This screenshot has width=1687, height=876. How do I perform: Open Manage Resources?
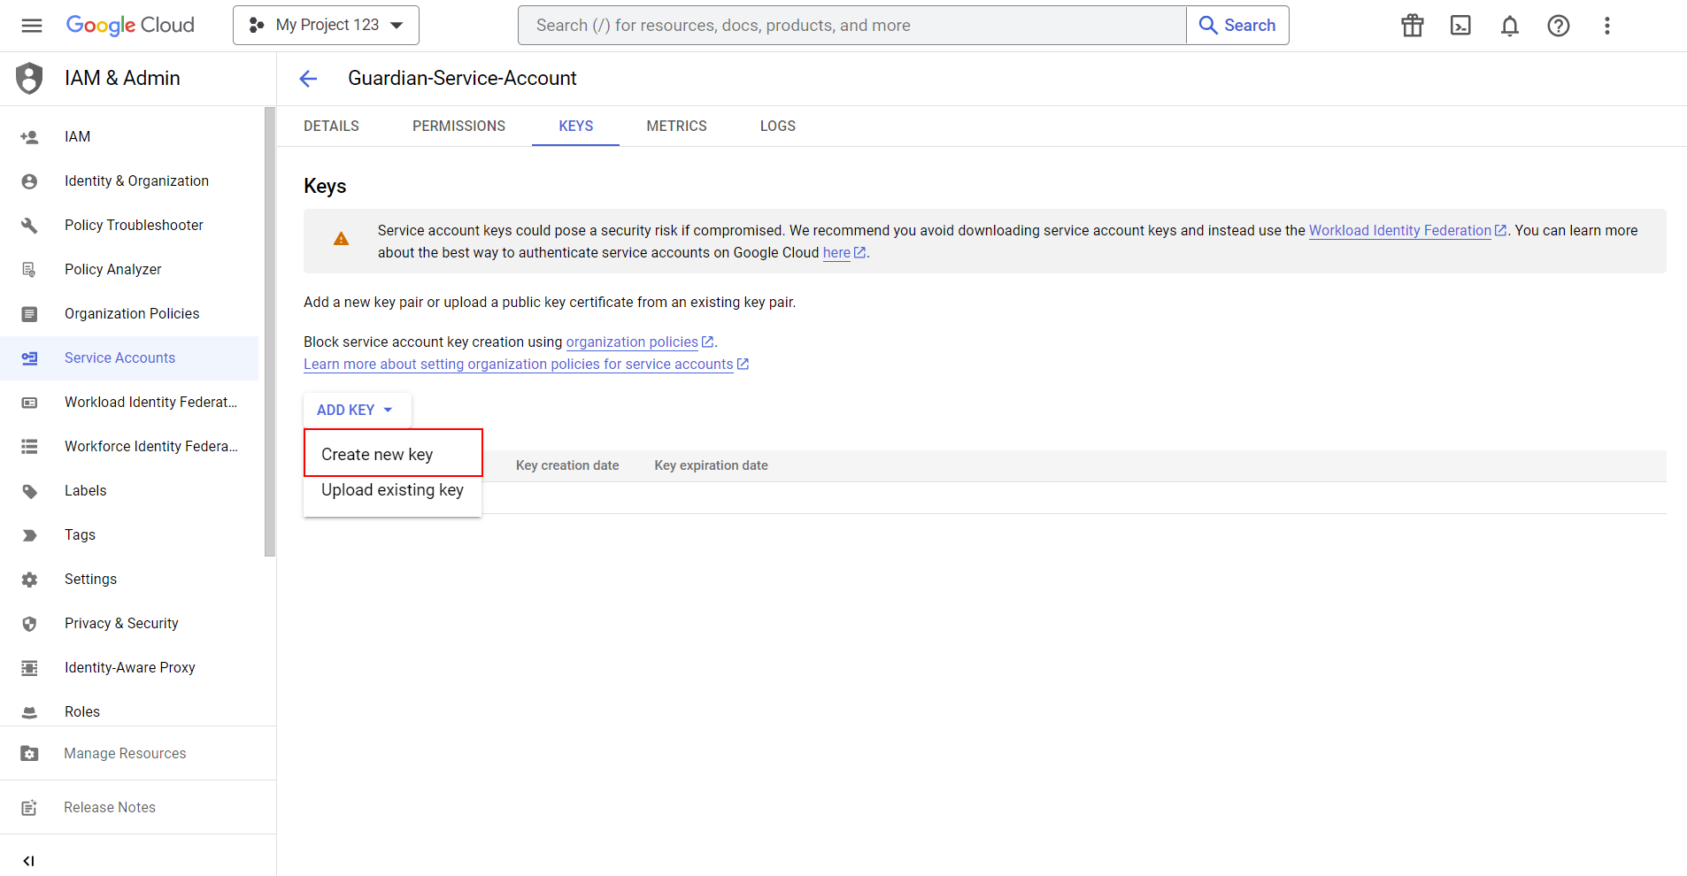(138, 754)
